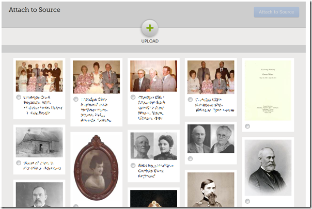This screenshot has height=209, width=312.
Task: Select radio button under elderly couple portrait
Action: tap(191, 158)
